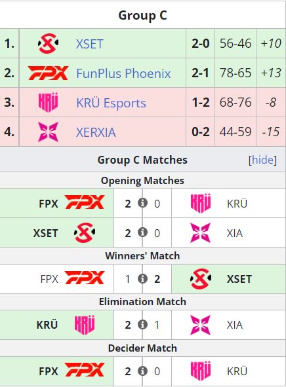Open match info icon in Winners' Match
Viewport: 286px width, 387px height.
[x=142, y=279]
